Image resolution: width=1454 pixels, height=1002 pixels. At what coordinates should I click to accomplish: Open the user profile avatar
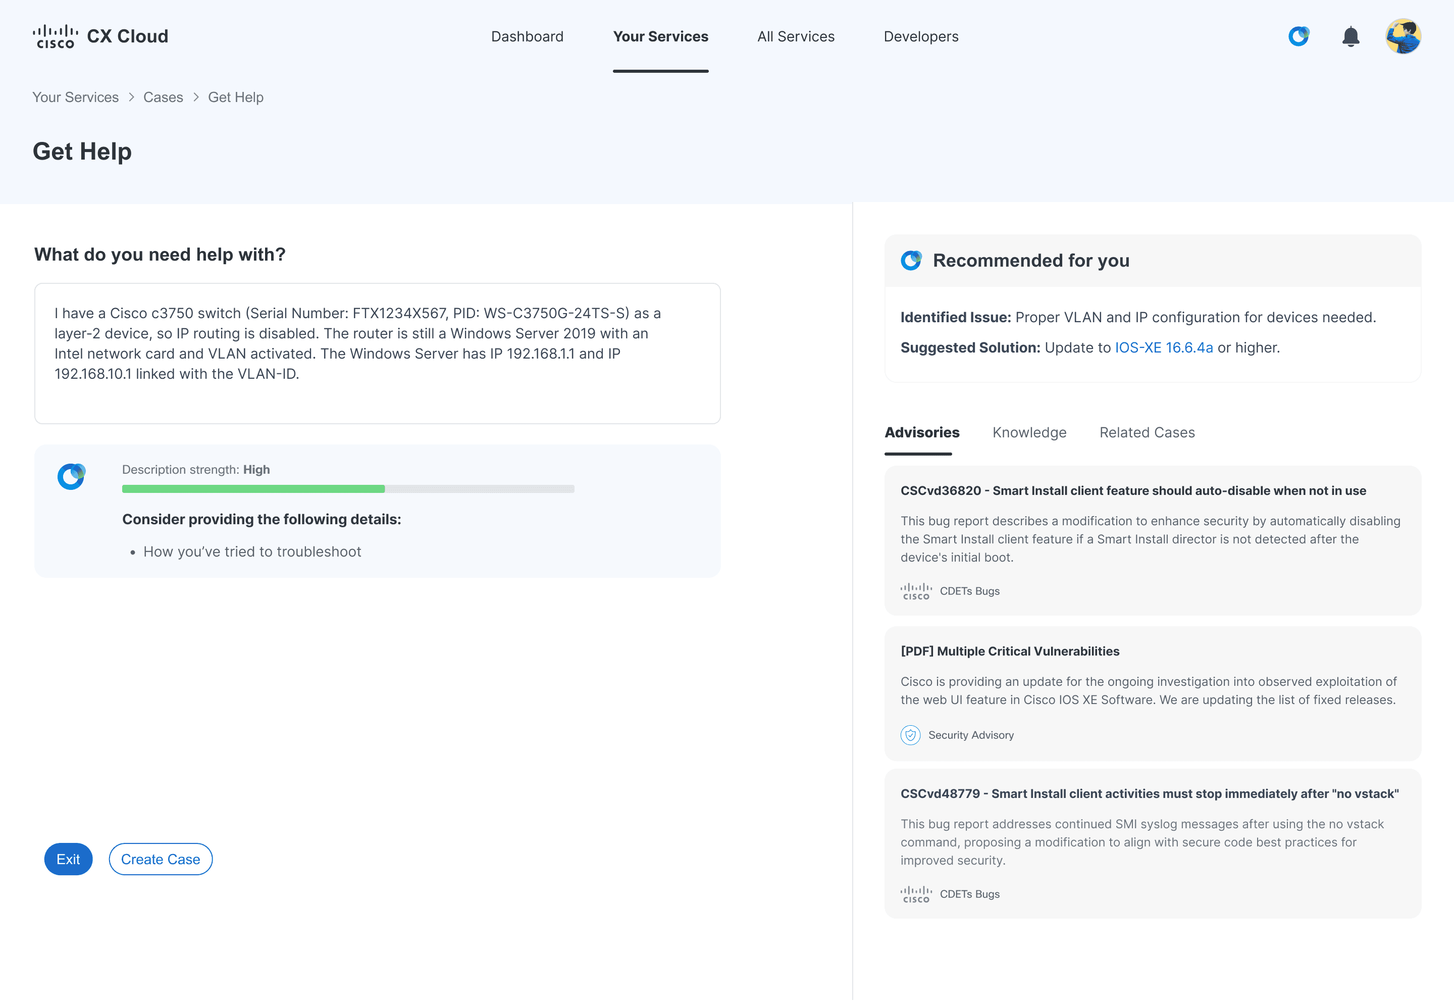(x=1403, y=36)
